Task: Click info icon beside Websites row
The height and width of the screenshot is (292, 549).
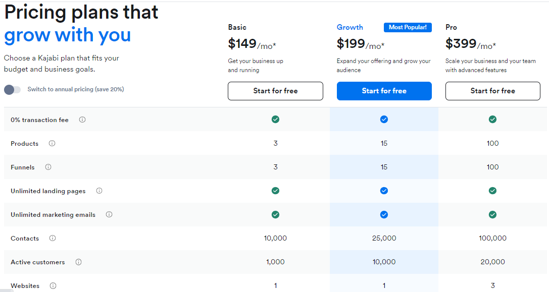Action: 53,285
